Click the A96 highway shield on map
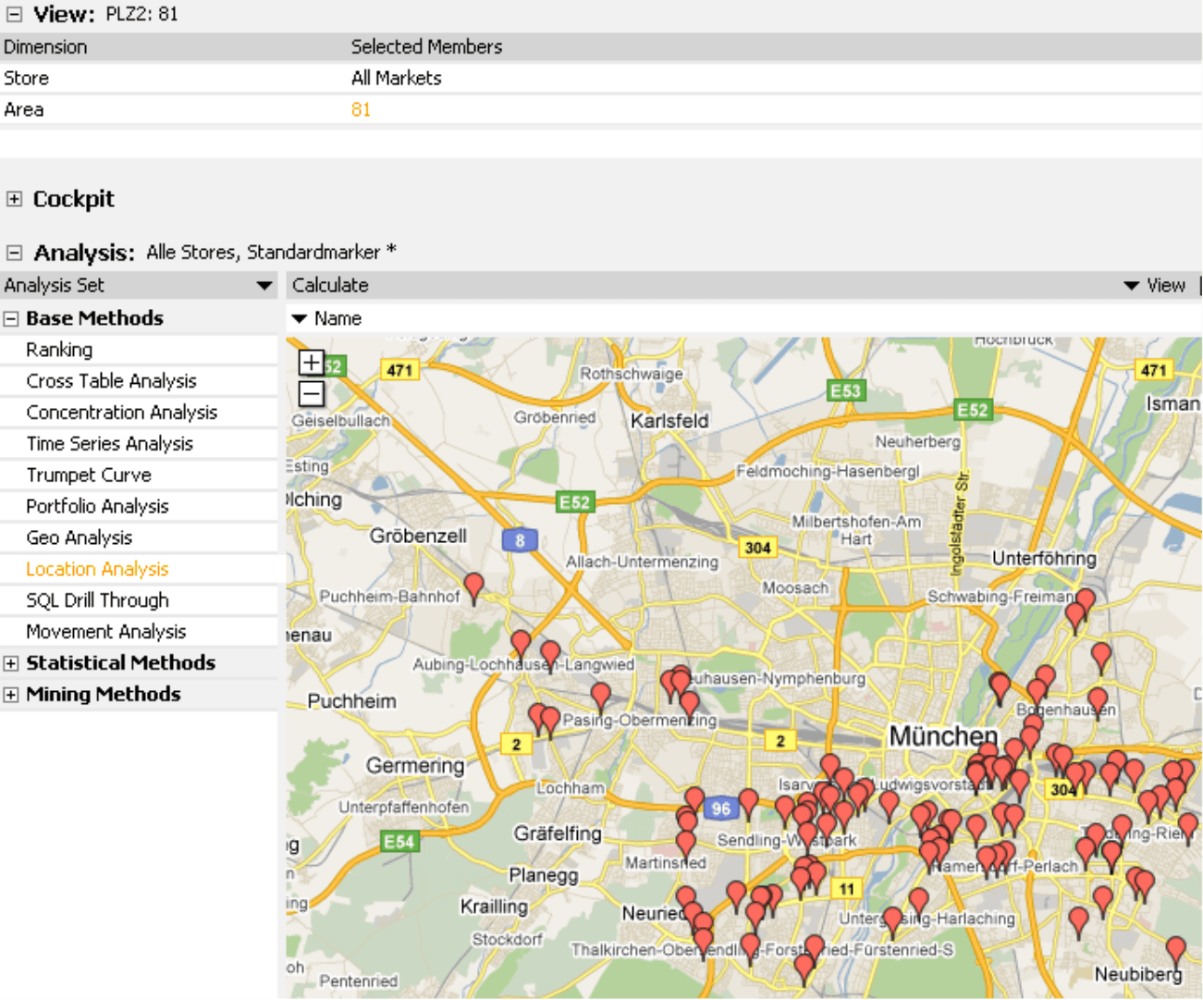This screenshot has height=1000, width=1203. (x=721, y=809)
